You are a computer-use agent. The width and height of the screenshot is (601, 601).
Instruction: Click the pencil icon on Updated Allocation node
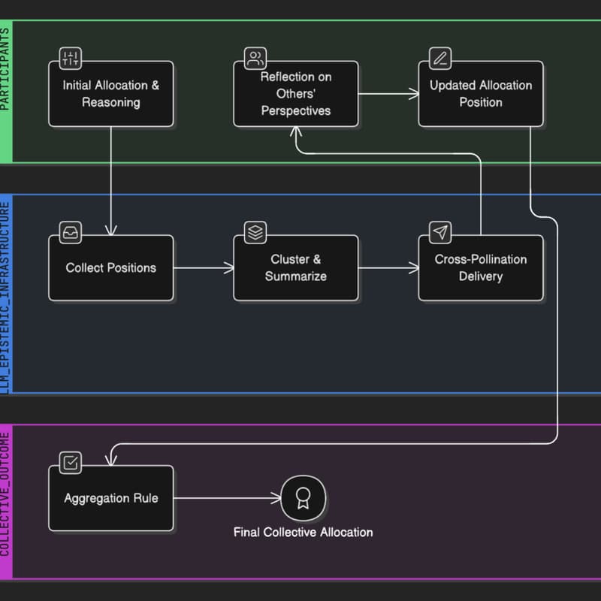(x=440, y=59)
